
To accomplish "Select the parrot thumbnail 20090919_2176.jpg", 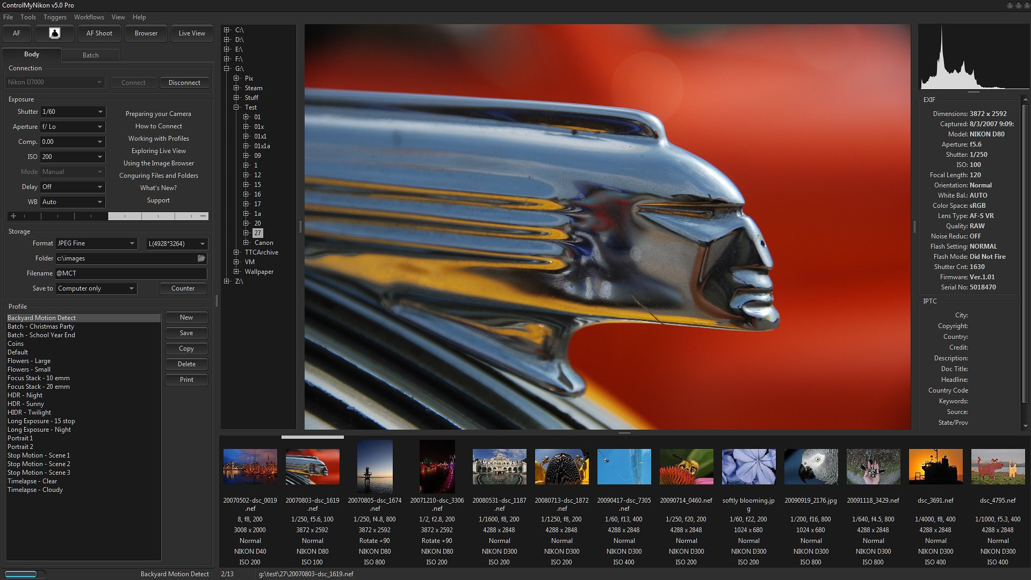I will click(811, 467).
